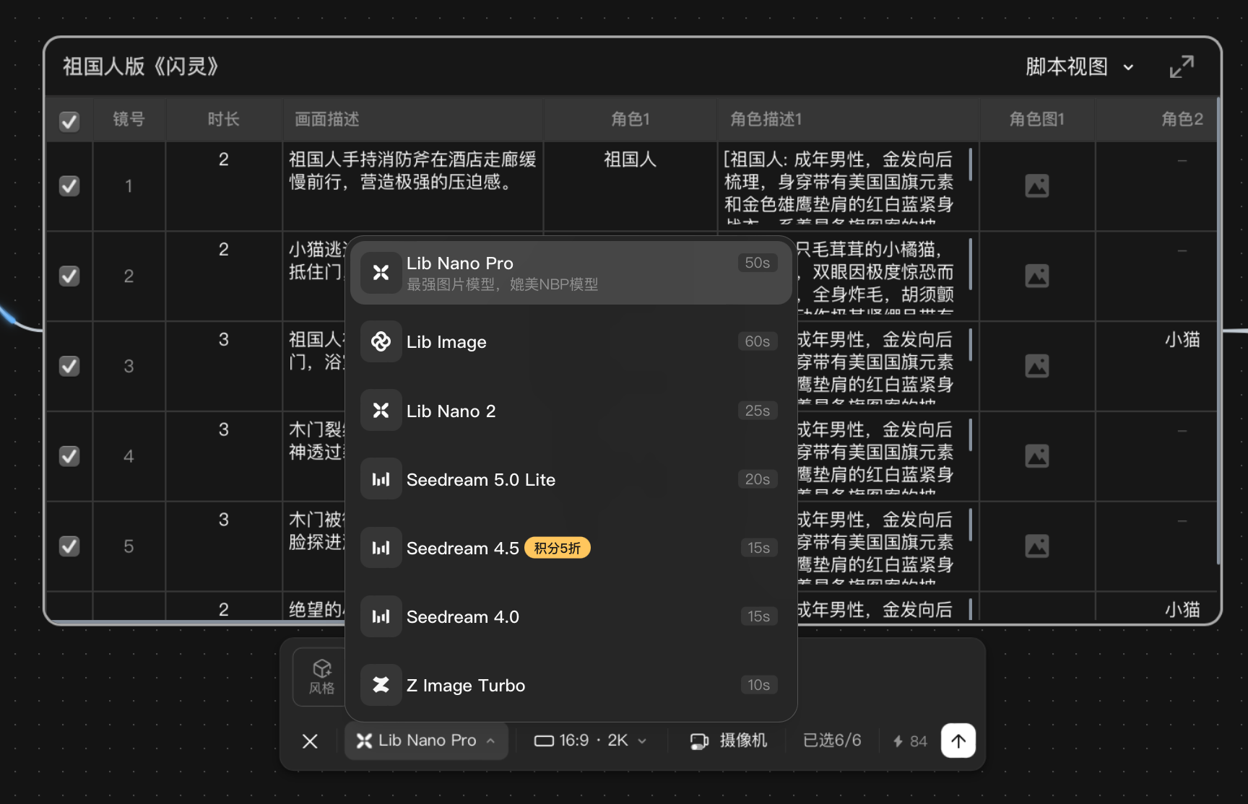Click the Lib Nano 2 icon
This screenshot has height=804, width=1248.
pyautogui.click(x=381, y=411)
